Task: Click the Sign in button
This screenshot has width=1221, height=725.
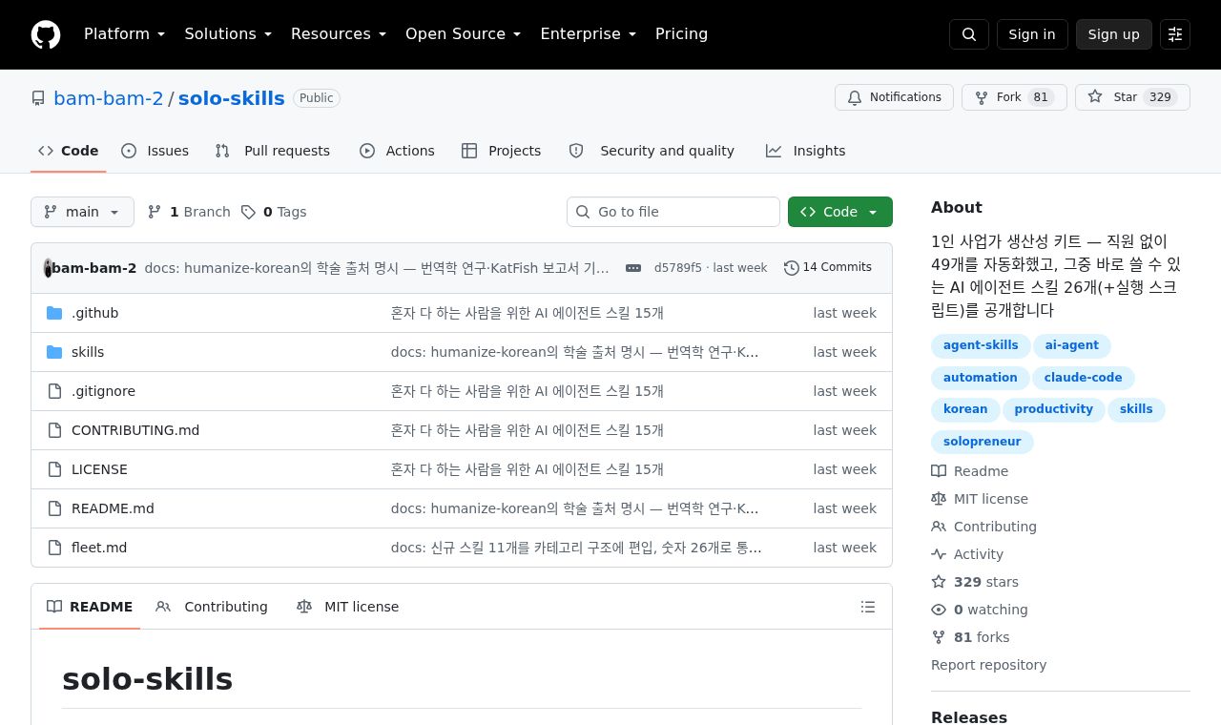Action: click(1032, 34)
